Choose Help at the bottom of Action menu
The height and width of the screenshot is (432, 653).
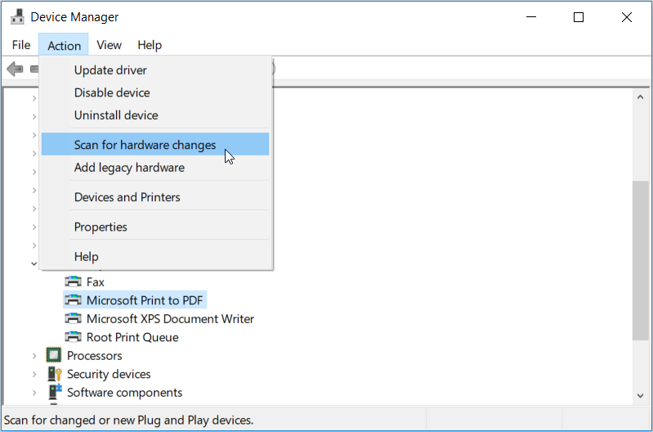click(155, 256)
